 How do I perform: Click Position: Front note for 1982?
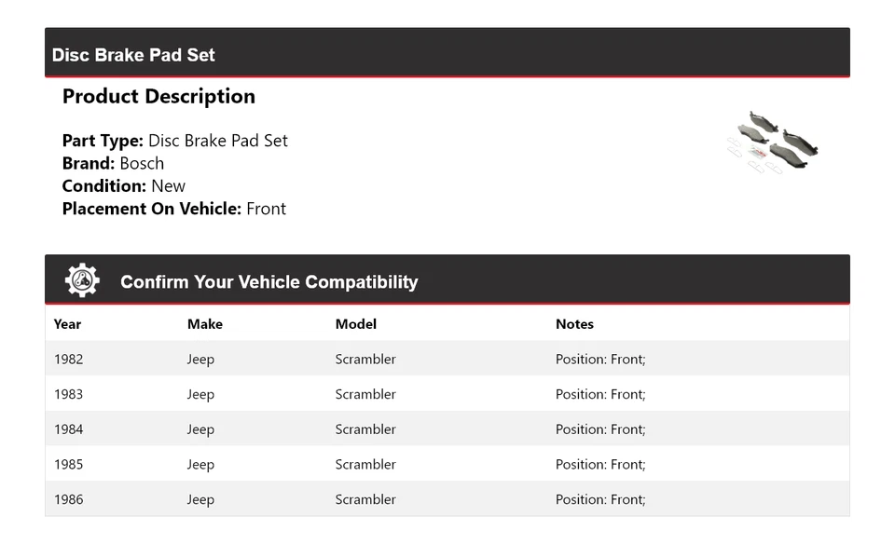coord(600,360)
